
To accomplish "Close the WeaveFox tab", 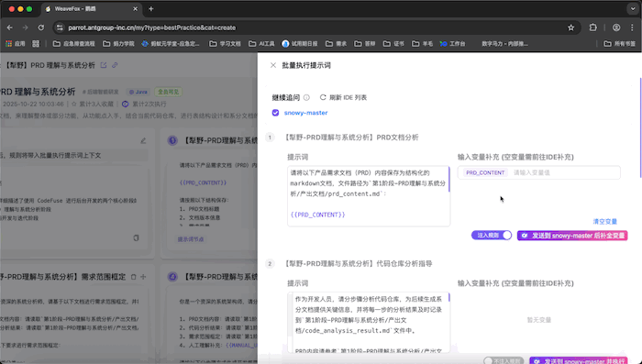I will coord(135,8).
